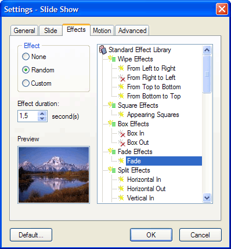The image size is (231, 249).
Task: Switch to the Motion tab
Action: [102, 31]
